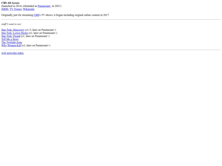
Task: Click the 'stuff I want to see:' text
Action: 12,24
